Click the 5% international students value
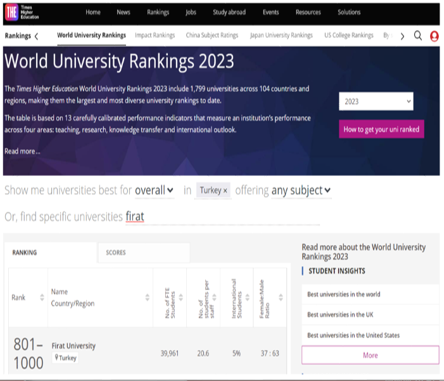 [236, 353]
